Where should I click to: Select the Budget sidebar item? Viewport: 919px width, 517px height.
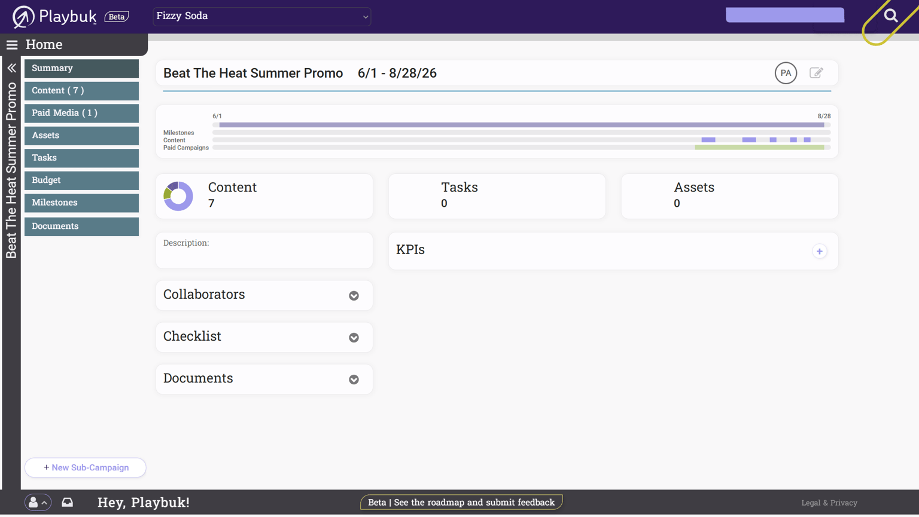(81, 181)
